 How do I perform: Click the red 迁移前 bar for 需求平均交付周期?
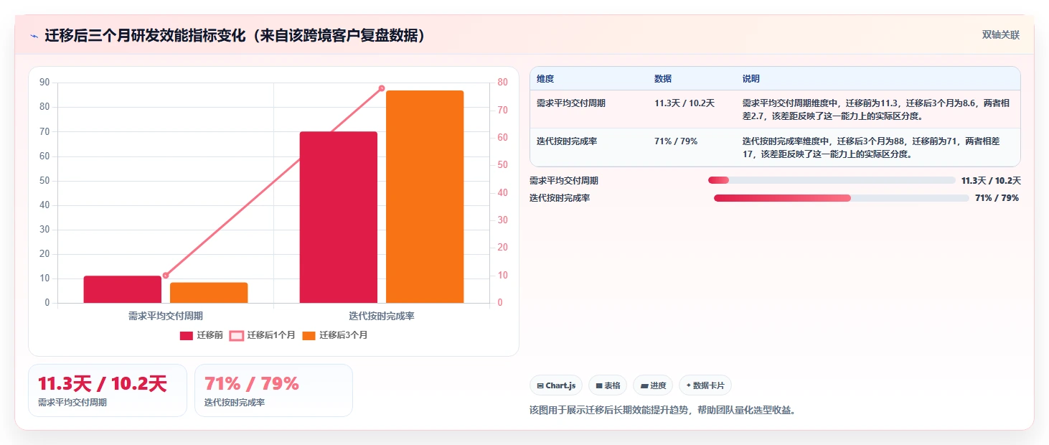[x=123, y=289]
